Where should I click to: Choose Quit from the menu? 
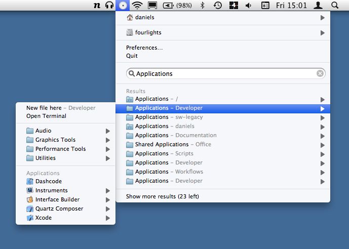[x=132, y=56]
